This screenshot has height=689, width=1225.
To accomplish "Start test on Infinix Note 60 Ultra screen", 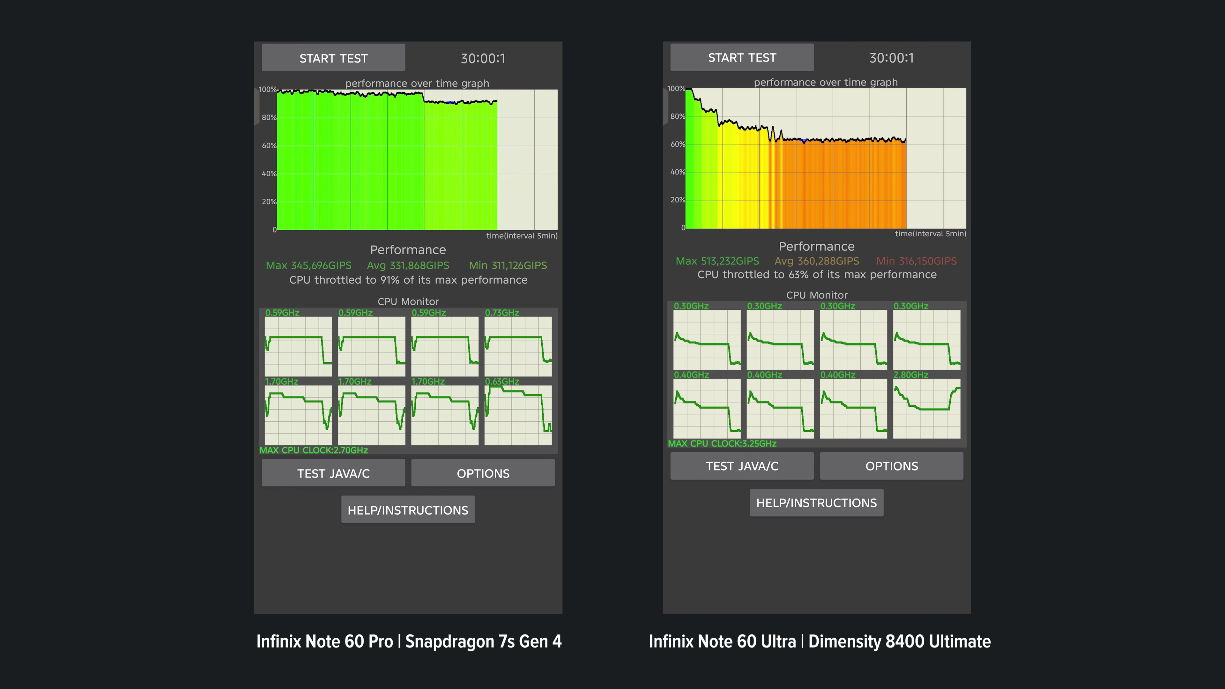I will [x=742, y=57].
